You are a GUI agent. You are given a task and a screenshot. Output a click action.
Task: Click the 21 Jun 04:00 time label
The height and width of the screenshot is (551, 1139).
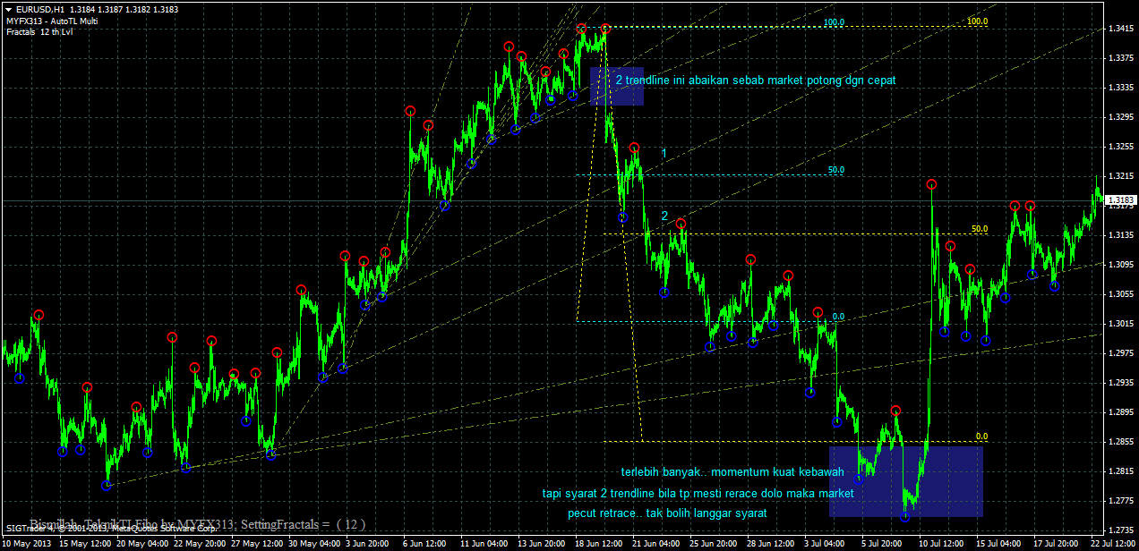point(655,543)
